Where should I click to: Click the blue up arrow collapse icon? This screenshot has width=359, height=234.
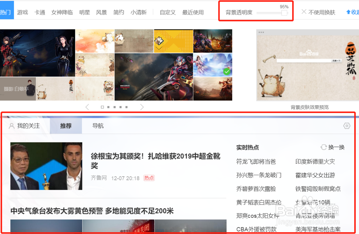(x=348, y=12)
